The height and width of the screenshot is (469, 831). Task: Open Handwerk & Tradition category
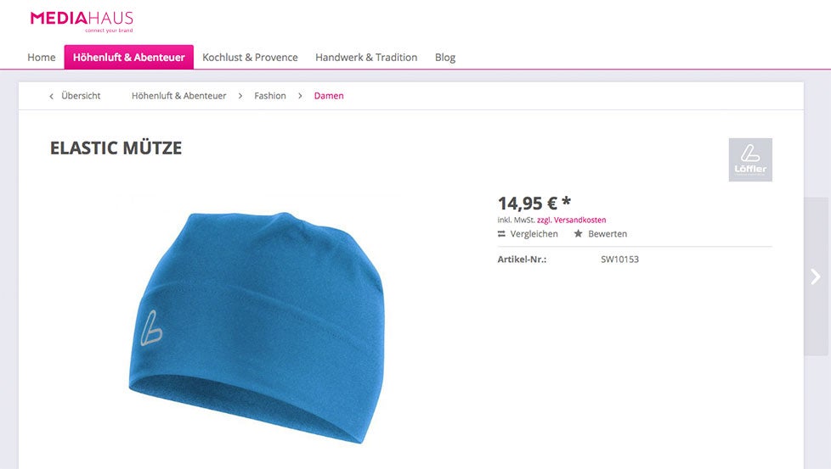tap(366, 57)
